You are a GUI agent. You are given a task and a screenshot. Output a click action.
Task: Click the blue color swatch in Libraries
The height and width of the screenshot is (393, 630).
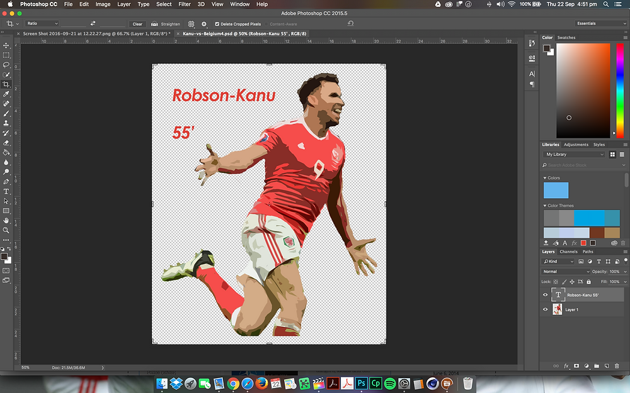tap(556, 190)
